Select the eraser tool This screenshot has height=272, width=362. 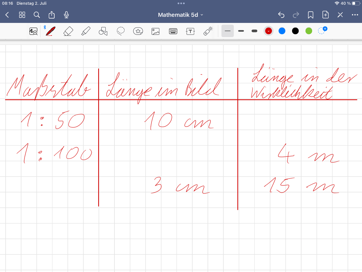coord(68,31)
